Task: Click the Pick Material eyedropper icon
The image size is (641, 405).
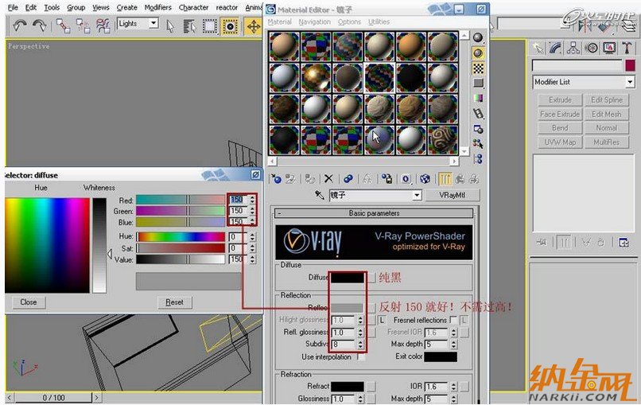Action: [x=319, y=195]
